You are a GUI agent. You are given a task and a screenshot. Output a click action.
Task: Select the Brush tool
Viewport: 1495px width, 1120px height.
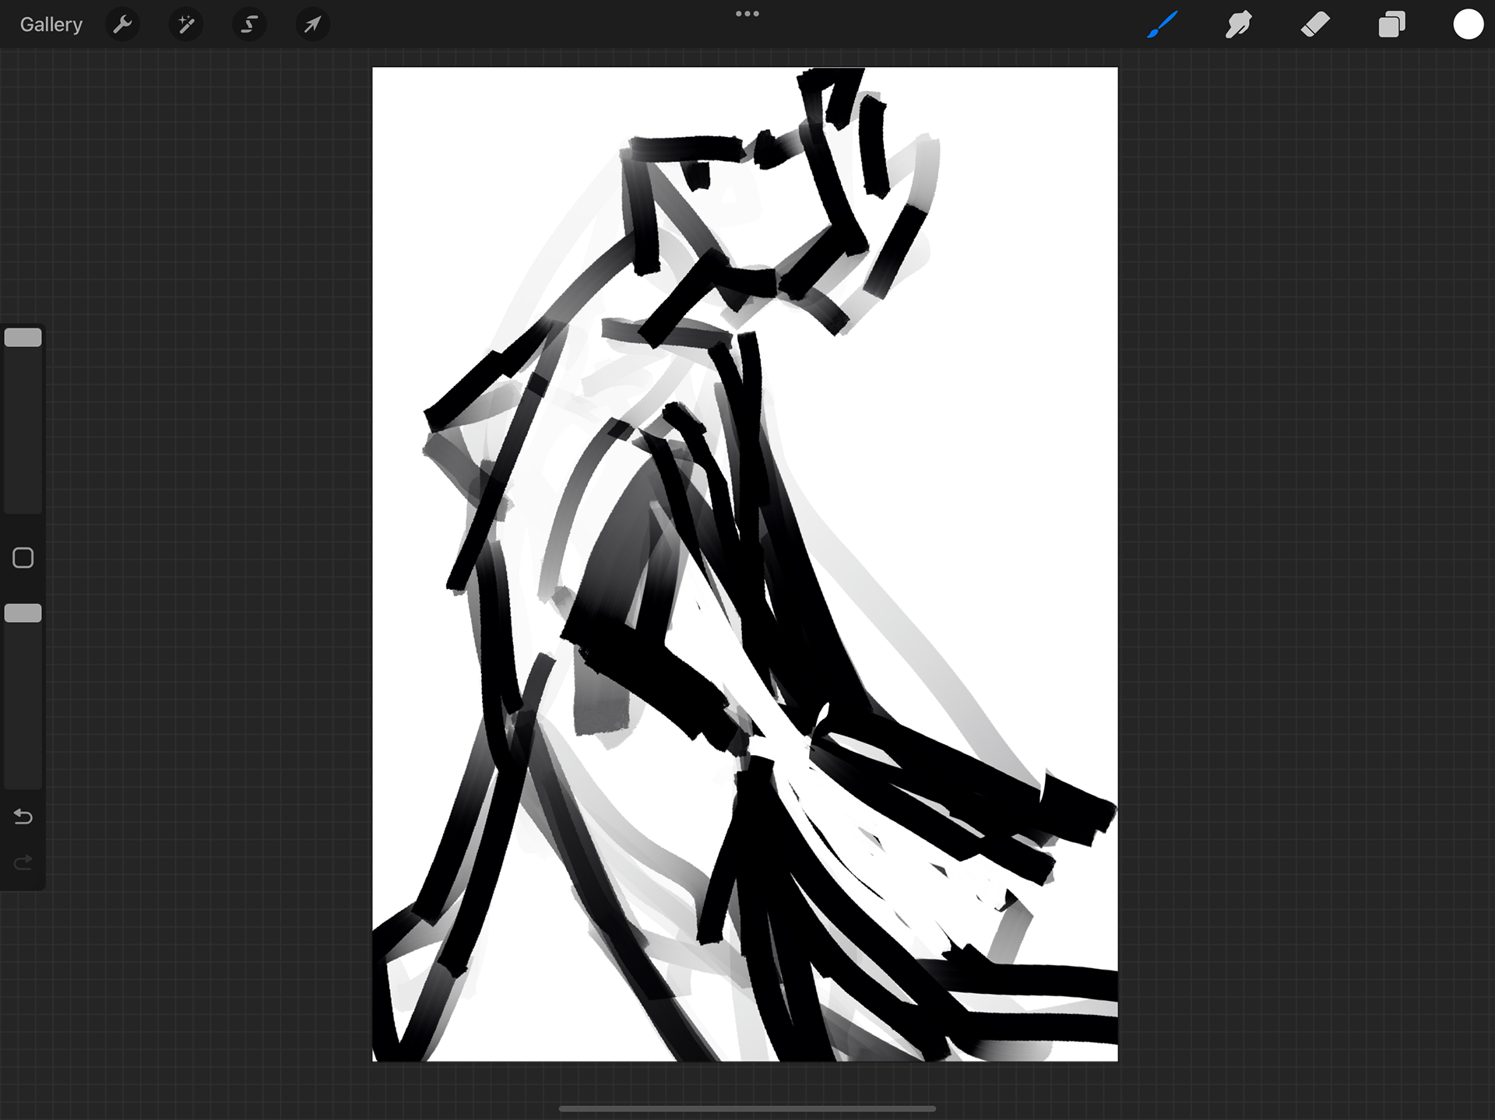click(x=1162, y=25)
